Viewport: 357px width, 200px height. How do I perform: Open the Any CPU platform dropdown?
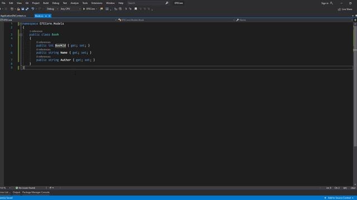click(70, 9)
